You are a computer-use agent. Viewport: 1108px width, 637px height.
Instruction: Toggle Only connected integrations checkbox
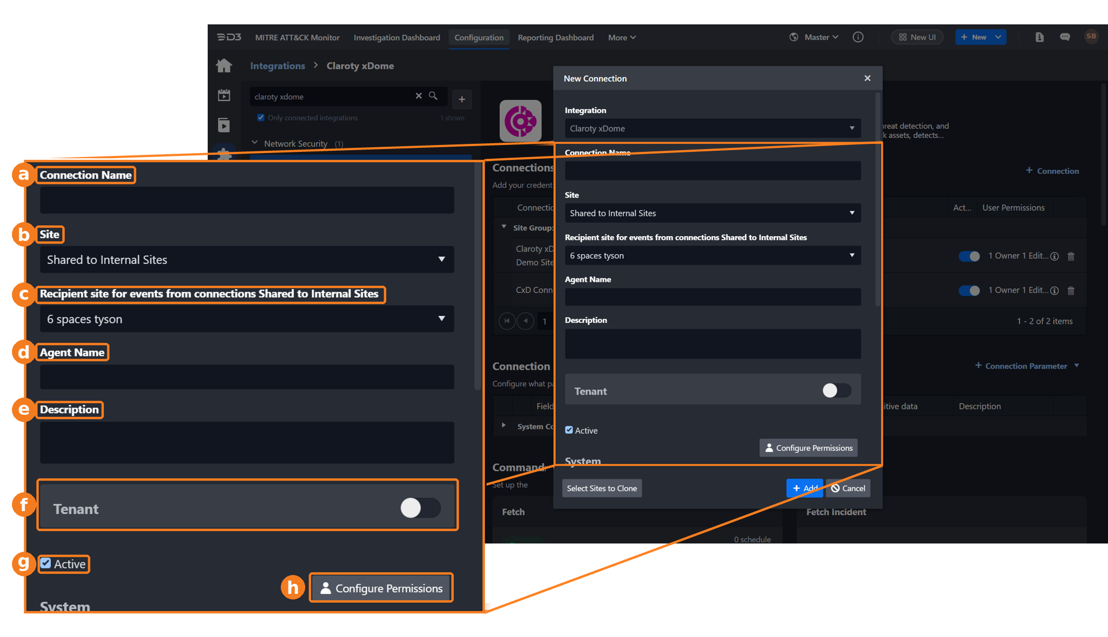[261, 117]
